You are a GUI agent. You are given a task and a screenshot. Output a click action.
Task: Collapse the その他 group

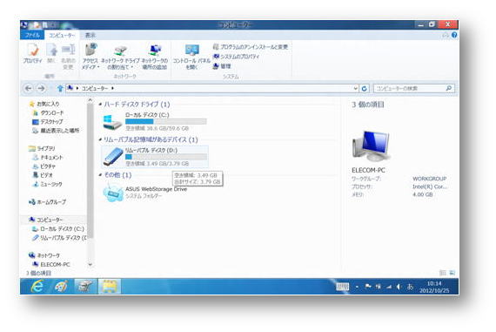click(x=100, y=175)
